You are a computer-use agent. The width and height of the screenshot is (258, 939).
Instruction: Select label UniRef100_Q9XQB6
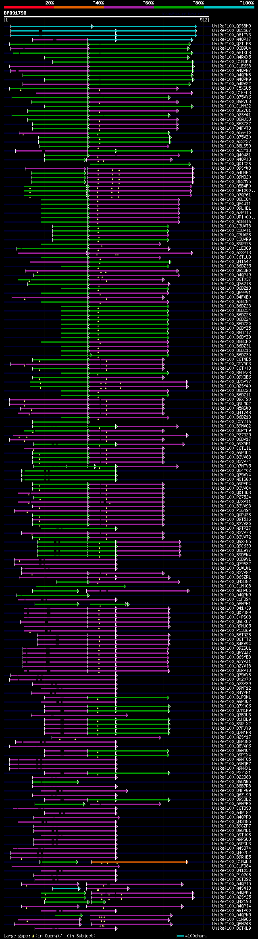231,377
